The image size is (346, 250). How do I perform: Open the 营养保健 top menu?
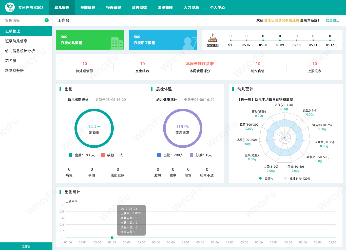pyautogui.click(x=139, y=7)
